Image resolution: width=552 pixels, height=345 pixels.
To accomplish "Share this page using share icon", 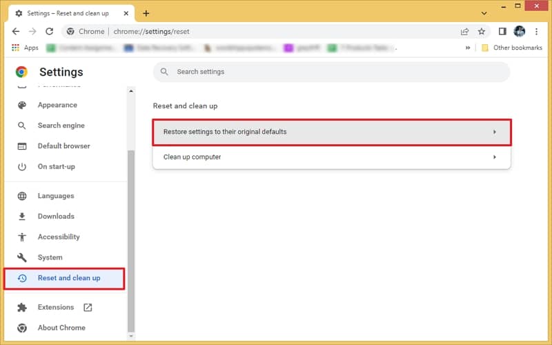I will tap(464, 32).
